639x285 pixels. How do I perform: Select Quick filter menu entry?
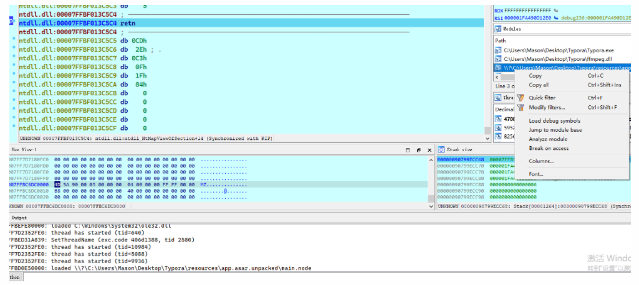pyautogui.click(x=542, y=98)
